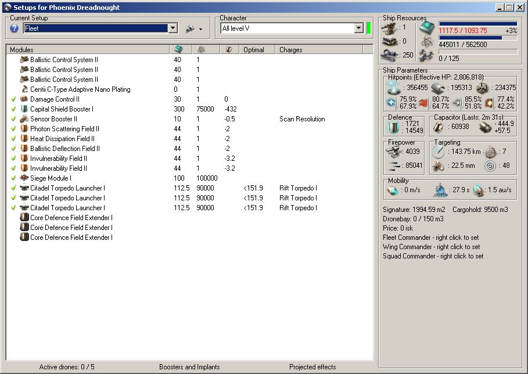Click the ship icon beside setup dropdown

point(190,28)
